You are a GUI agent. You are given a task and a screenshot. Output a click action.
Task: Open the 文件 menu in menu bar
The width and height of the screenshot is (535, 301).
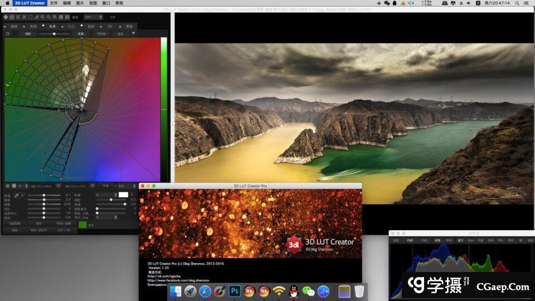pos(53,3)
